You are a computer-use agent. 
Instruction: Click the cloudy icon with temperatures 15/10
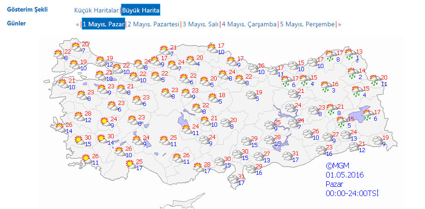[293, 66]
